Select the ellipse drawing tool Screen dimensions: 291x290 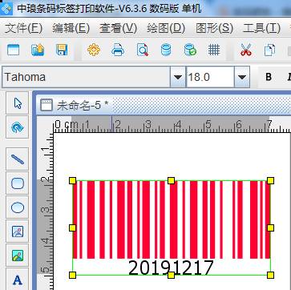[18, 207]
